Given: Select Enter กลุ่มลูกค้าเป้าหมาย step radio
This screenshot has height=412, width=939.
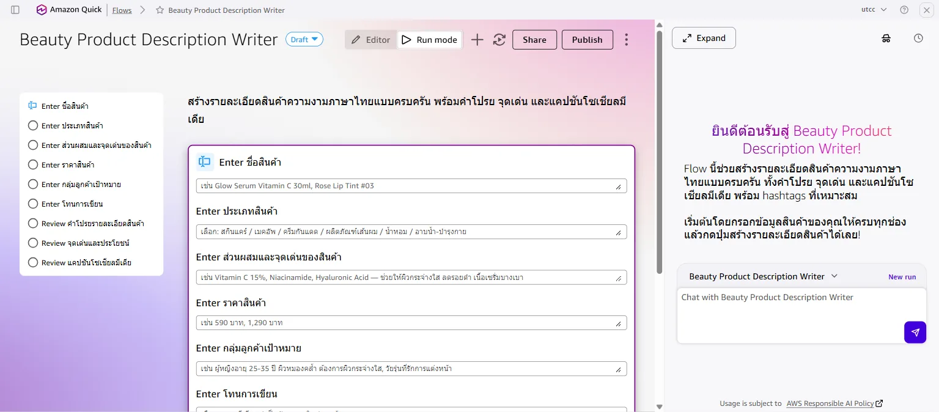Looking at the screenshot, I should click(x=33, y=184).
